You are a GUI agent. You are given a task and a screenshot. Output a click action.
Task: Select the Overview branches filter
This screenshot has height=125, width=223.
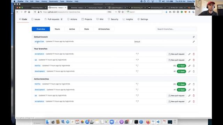point(41,29)
